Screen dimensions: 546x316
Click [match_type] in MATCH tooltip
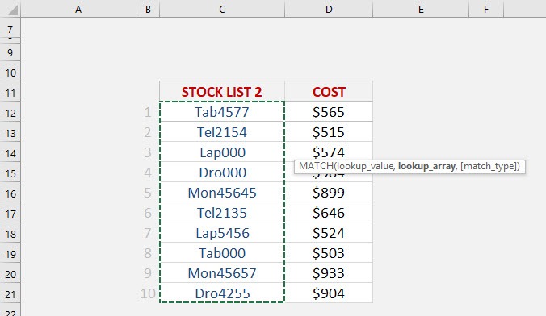(489, 167)
